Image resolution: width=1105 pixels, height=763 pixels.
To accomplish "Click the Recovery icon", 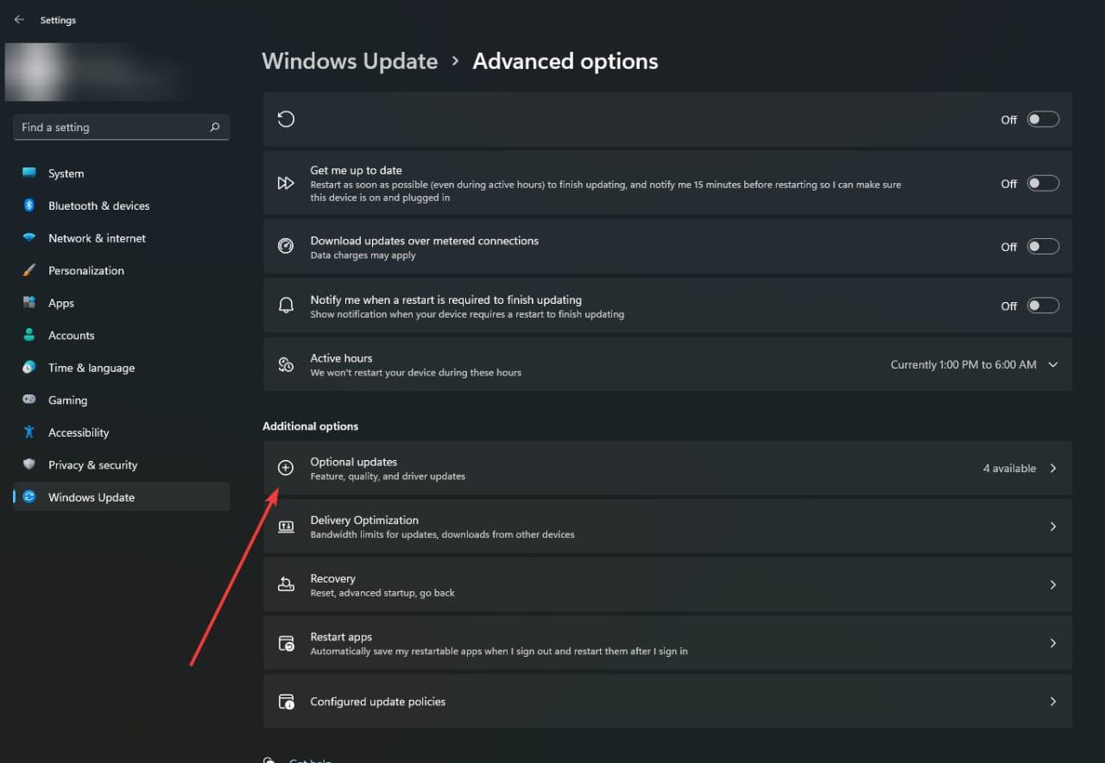I will tap(286, 584).
